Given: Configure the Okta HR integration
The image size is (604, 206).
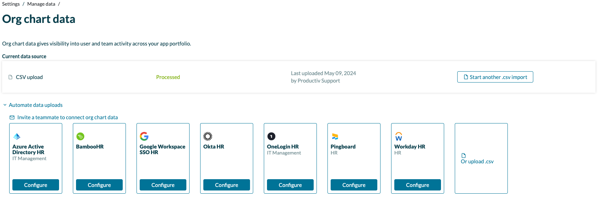Looking at the screenshot, I should (227, 185).
